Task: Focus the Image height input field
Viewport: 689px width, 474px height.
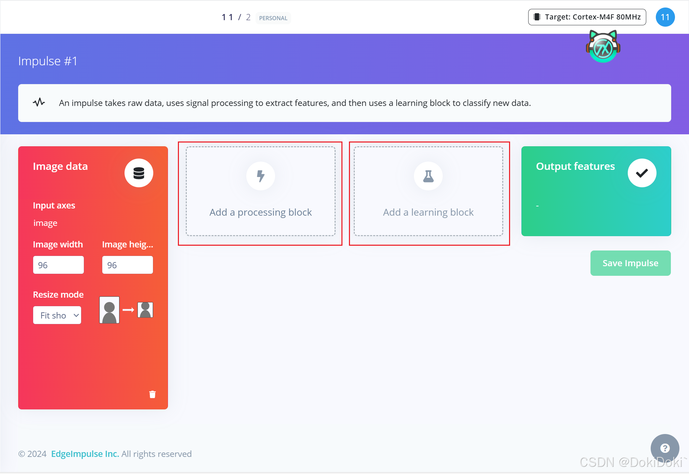Action: tap(127, 265)
